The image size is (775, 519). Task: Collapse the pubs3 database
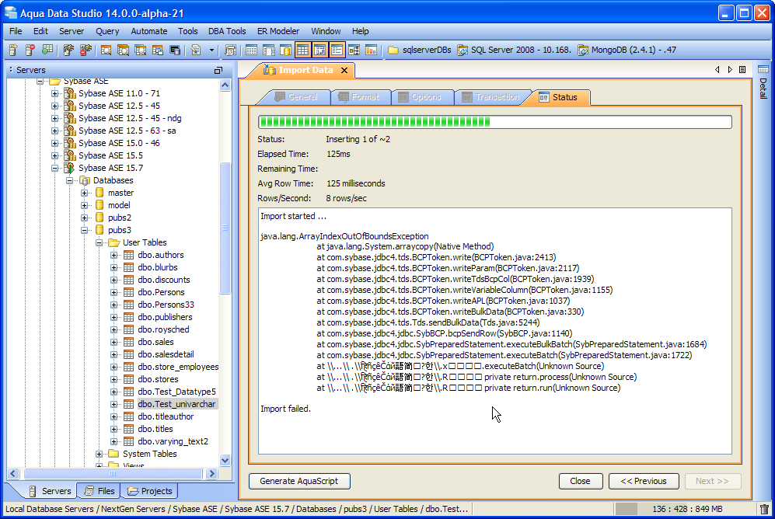click(x=85, y=230)
